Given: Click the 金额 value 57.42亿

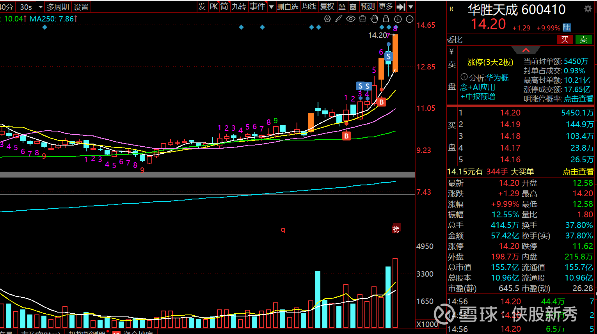Looking at the screenshot, I should (505, 236).
